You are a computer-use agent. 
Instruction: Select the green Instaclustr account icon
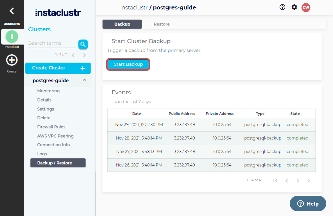(x=12, y=36)
